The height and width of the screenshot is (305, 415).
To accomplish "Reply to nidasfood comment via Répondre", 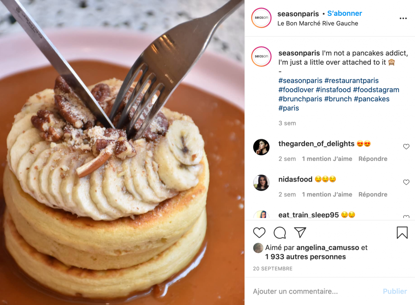I will coord(373,194).
